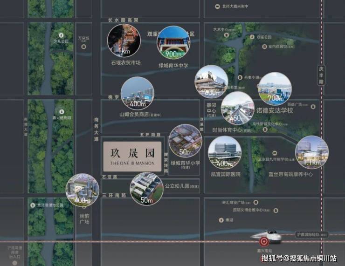The image size is (345, 266).
Task: Click the 长水路高架 road label
Action: pyautogui.click(x=123, y=20)
